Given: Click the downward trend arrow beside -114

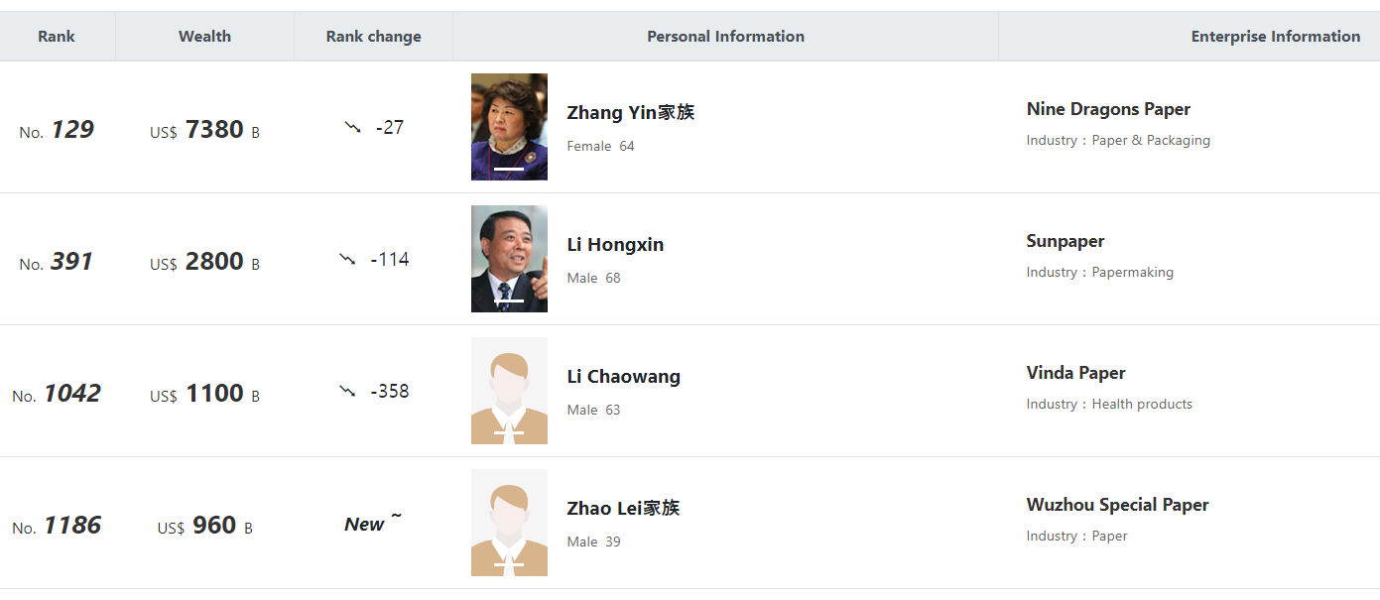Looking at the screenshot, I should point(347,259).
